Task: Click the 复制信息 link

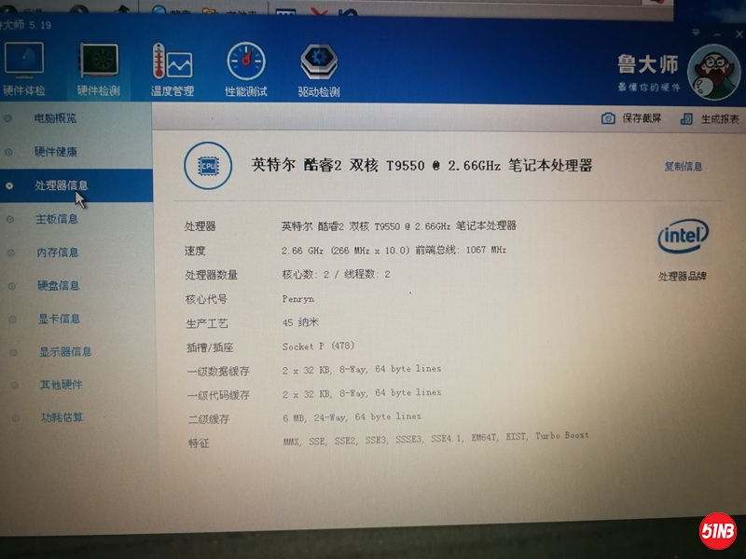Action: tap(683, 167)
